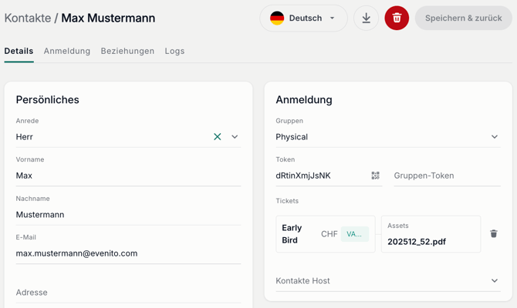The width and height of the screenshot is (517, 308).
Task: Click the E-Mail field with max.mustermann@evenito.com
Action: click(x=128, y=253)
